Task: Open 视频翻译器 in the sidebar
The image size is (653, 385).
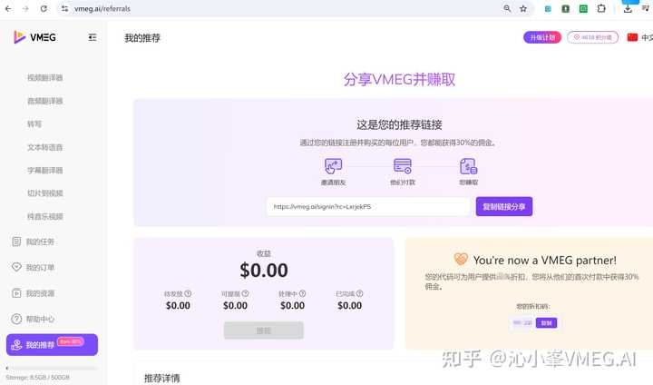Action: point(45,78)
